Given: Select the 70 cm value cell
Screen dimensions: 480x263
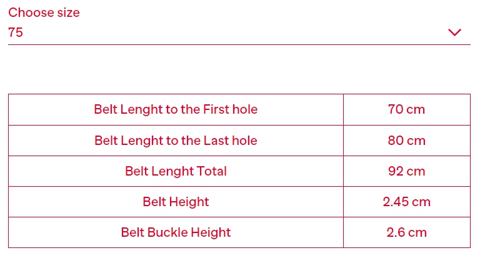Looking at the screenshot, I should [407, 109].
